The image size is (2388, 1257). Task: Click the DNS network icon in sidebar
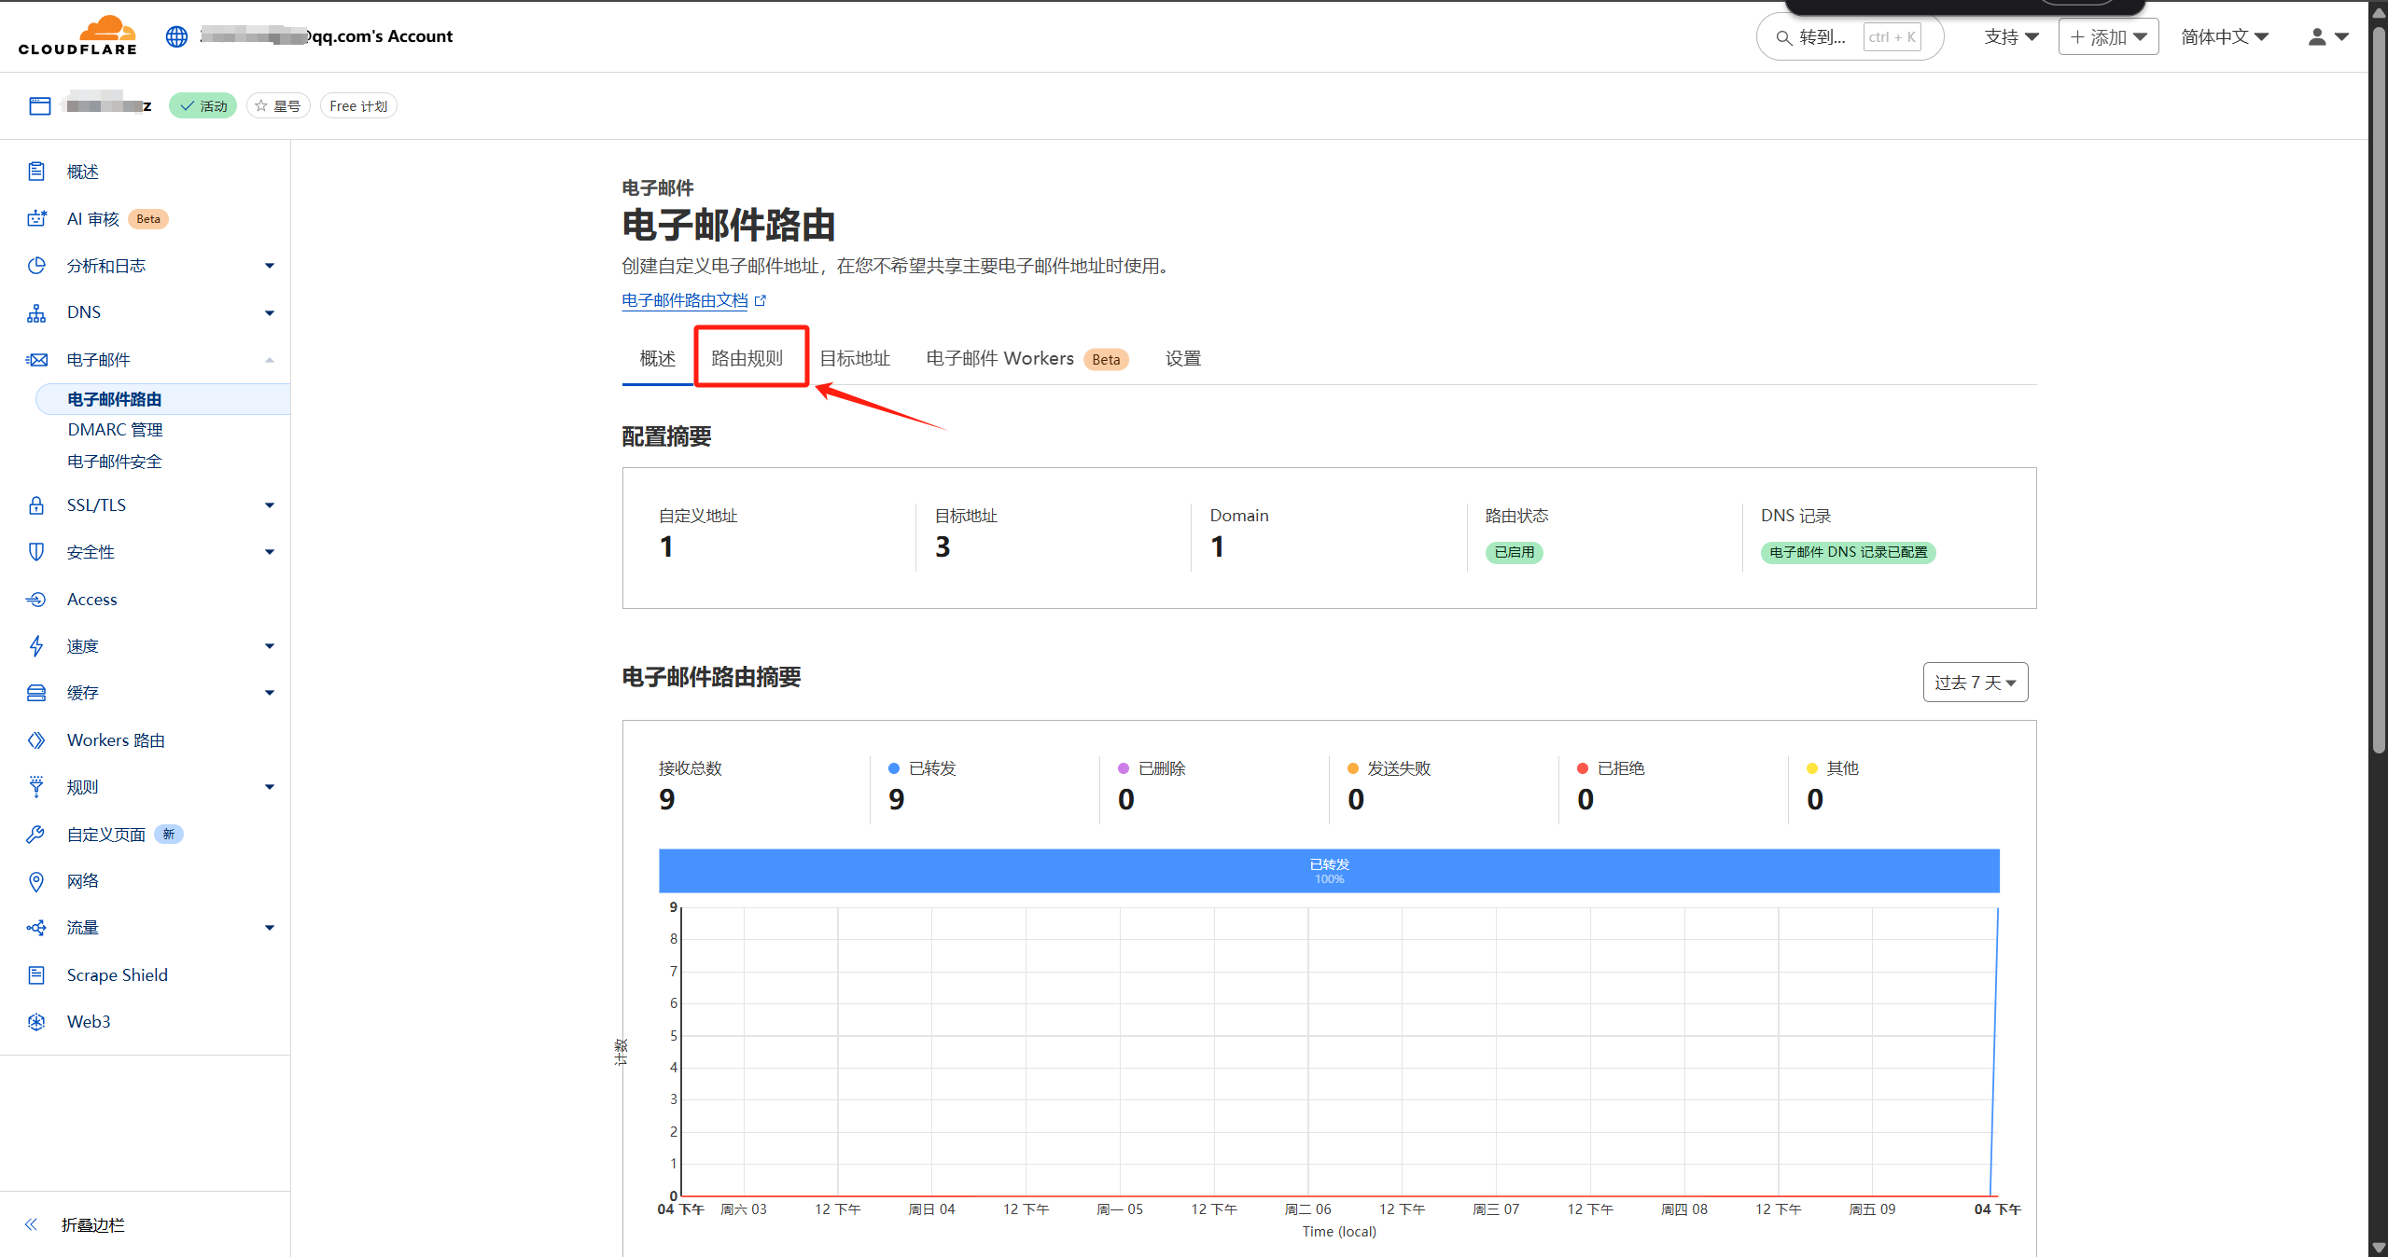[36, 312]
